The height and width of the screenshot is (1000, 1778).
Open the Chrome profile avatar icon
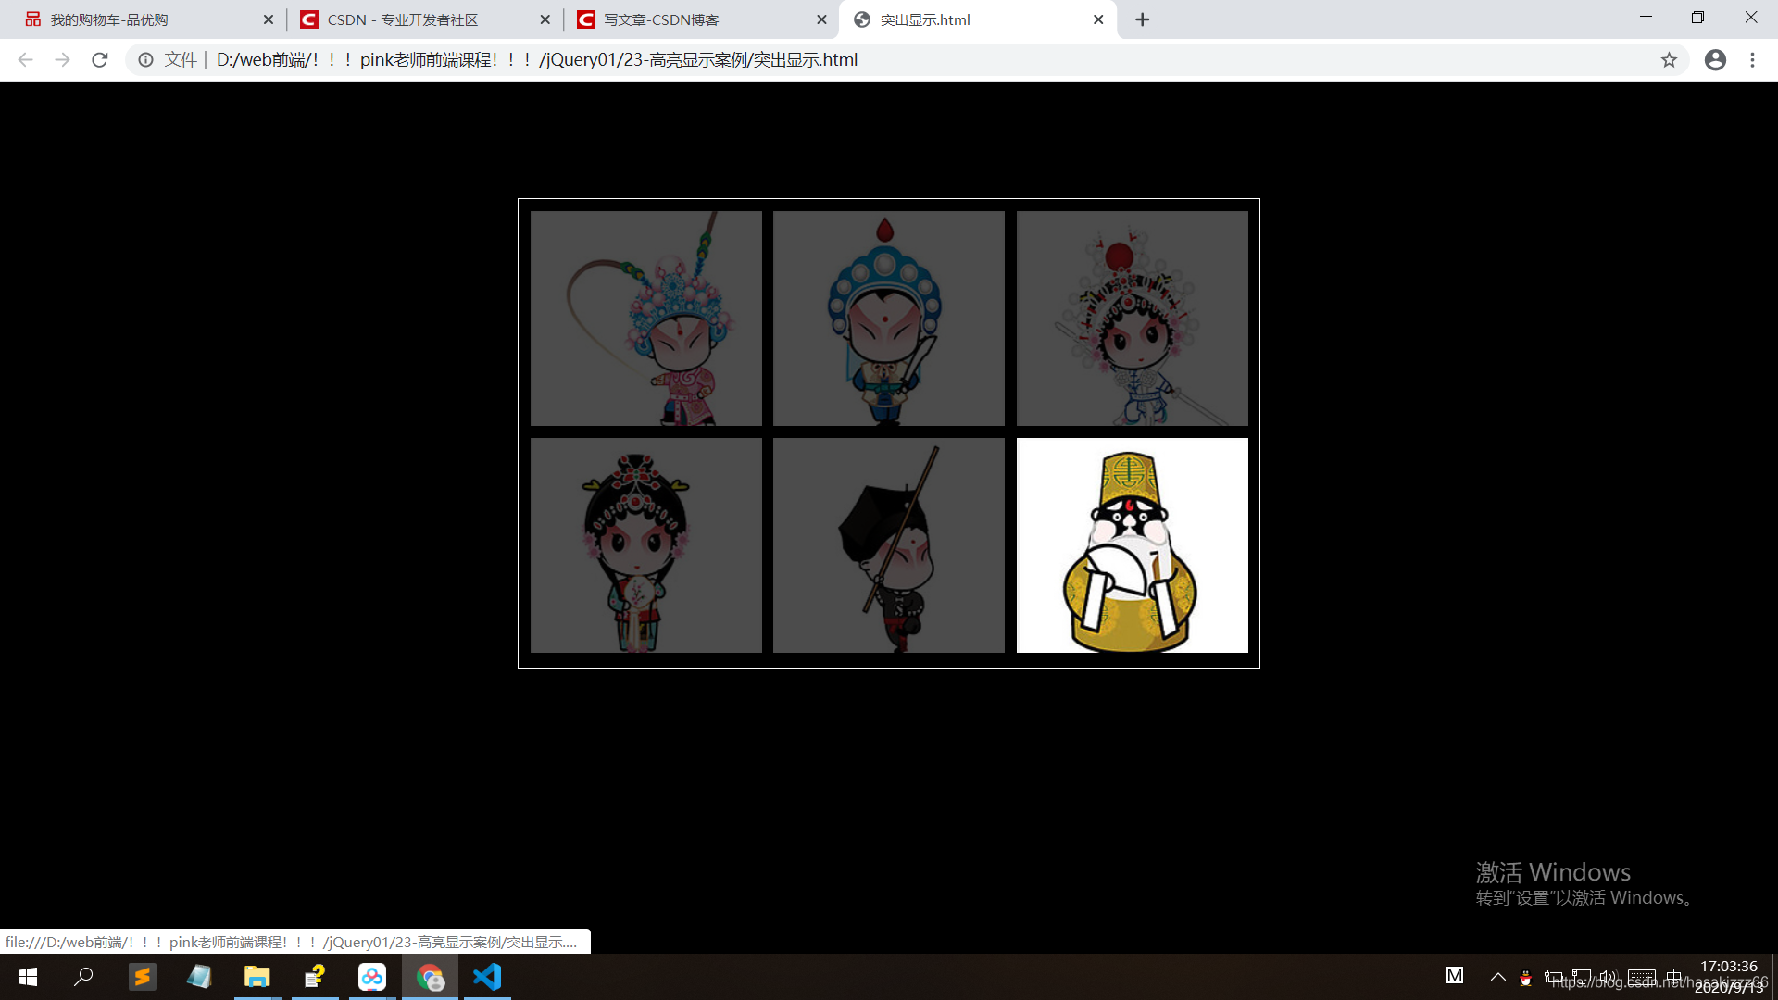click(1715, 60)
